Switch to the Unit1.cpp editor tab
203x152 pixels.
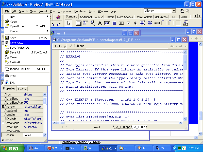point(60,46)
